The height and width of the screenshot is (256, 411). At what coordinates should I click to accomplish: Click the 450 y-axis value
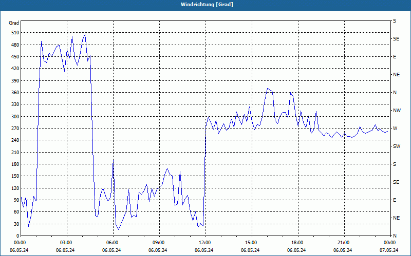[x=16, y=57]
